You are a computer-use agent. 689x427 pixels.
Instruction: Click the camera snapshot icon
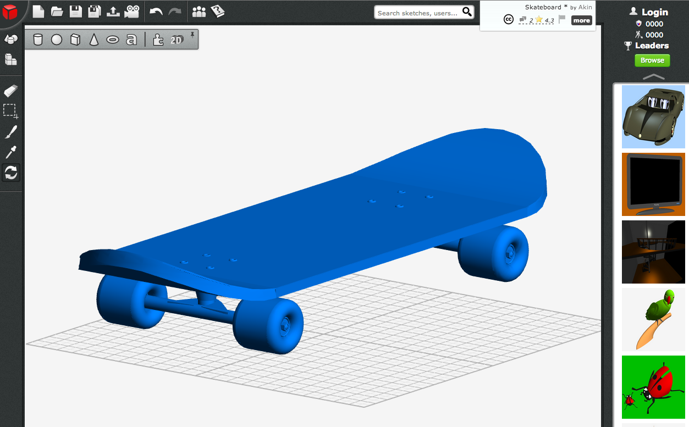pos(131,12)
